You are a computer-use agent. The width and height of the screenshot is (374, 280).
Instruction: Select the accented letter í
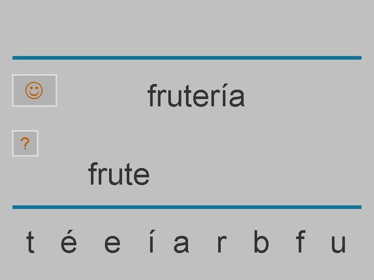pos(151,243)
